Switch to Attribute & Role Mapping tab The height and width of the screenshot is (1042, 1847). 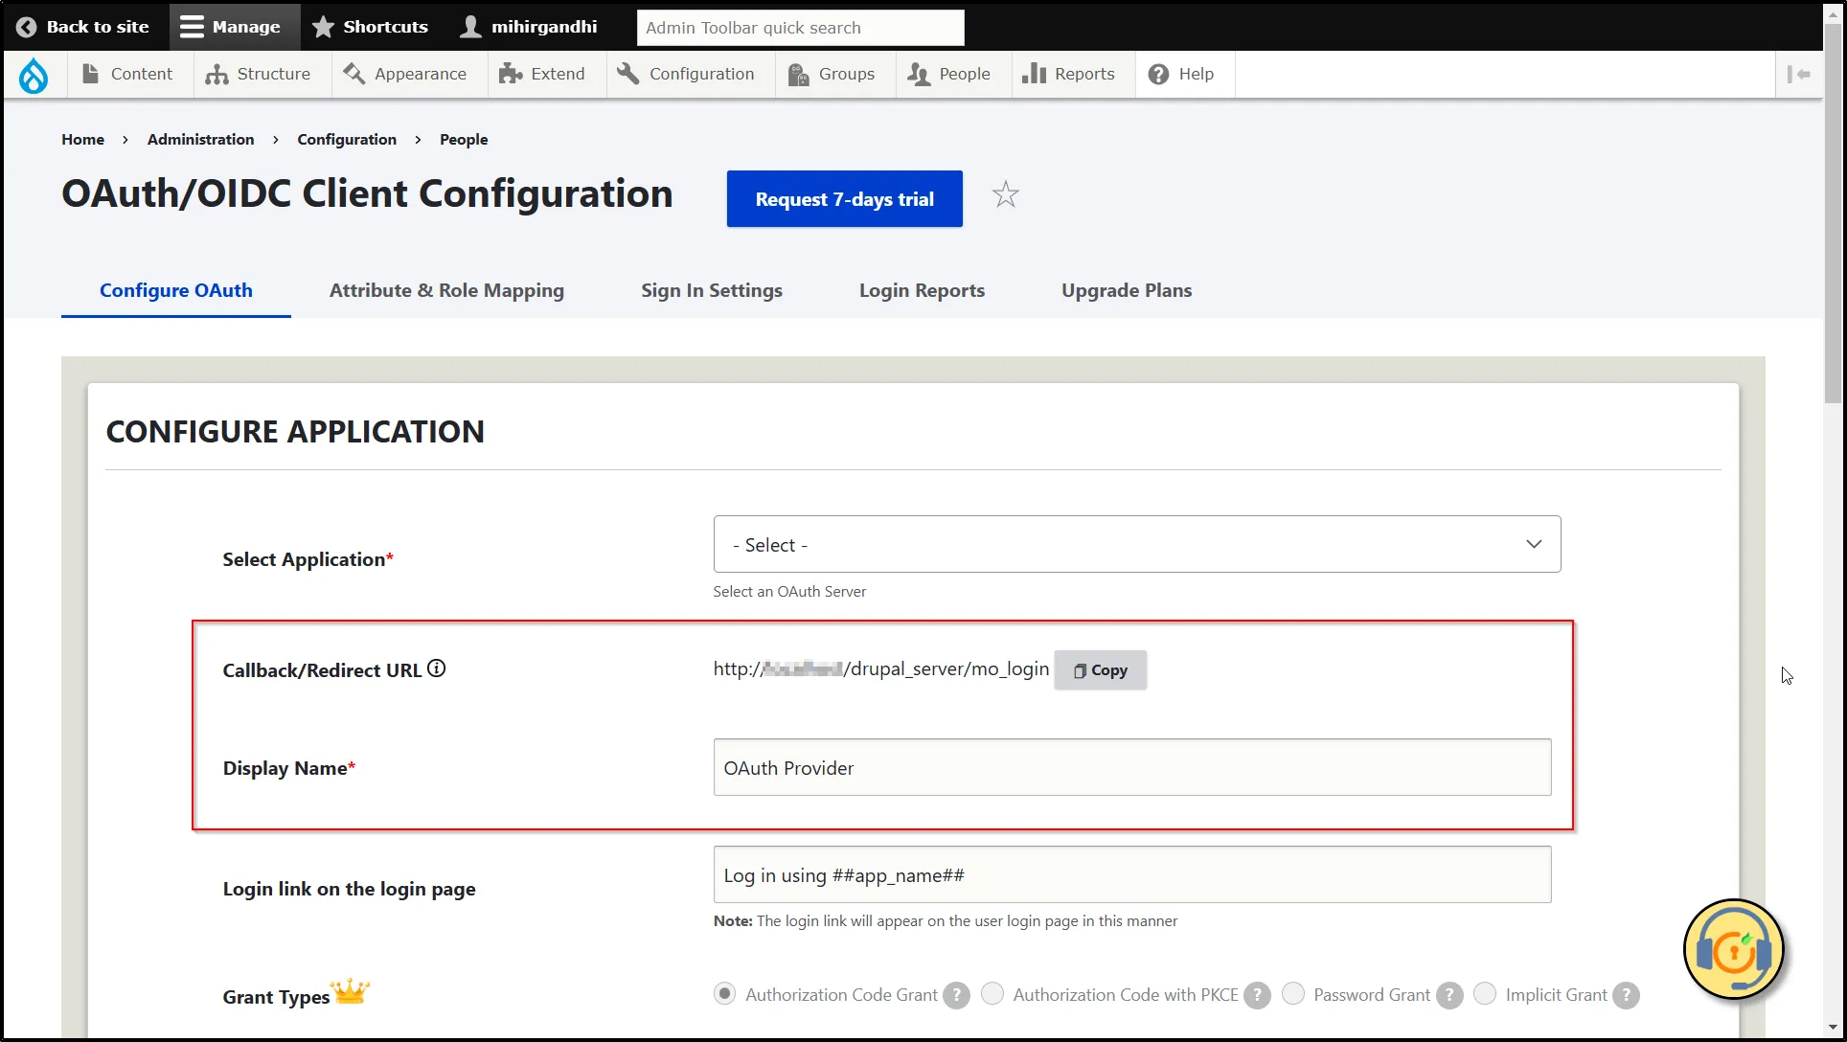(x=446, y=290)
